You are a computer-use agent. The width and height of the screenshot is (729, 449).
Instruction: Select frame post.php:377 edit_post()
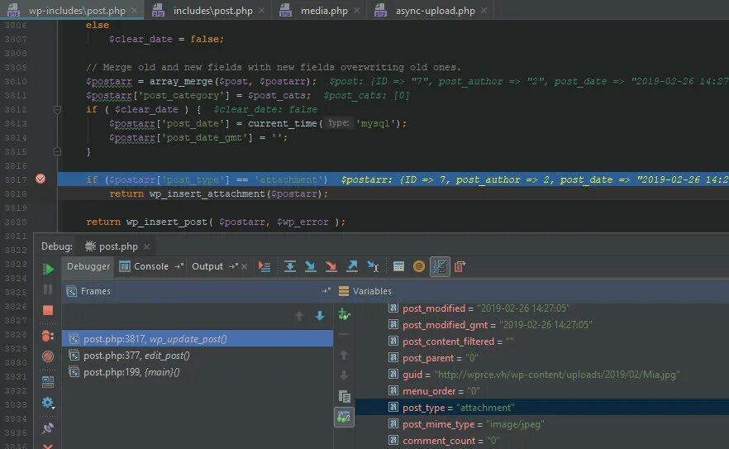pyautogui.click(x=198, y=356)
